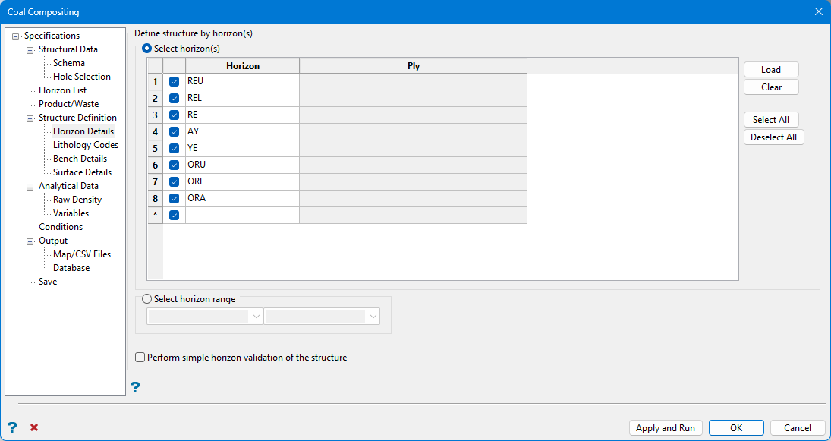Click the Clear button
Viewport: 831px width, 441px height.
point(771,87)
